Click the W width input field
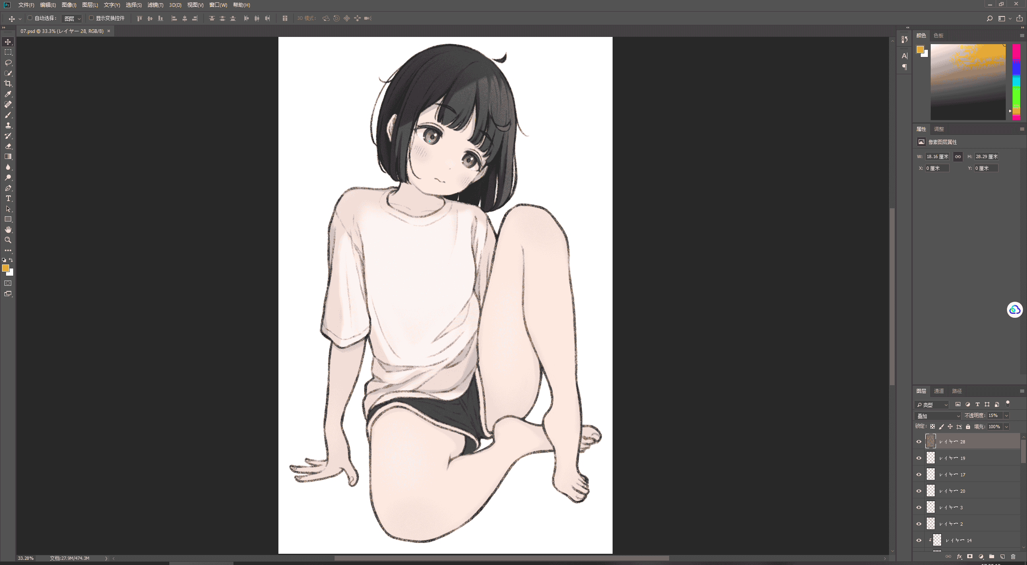1027x565 pixels. coord(937,156)
